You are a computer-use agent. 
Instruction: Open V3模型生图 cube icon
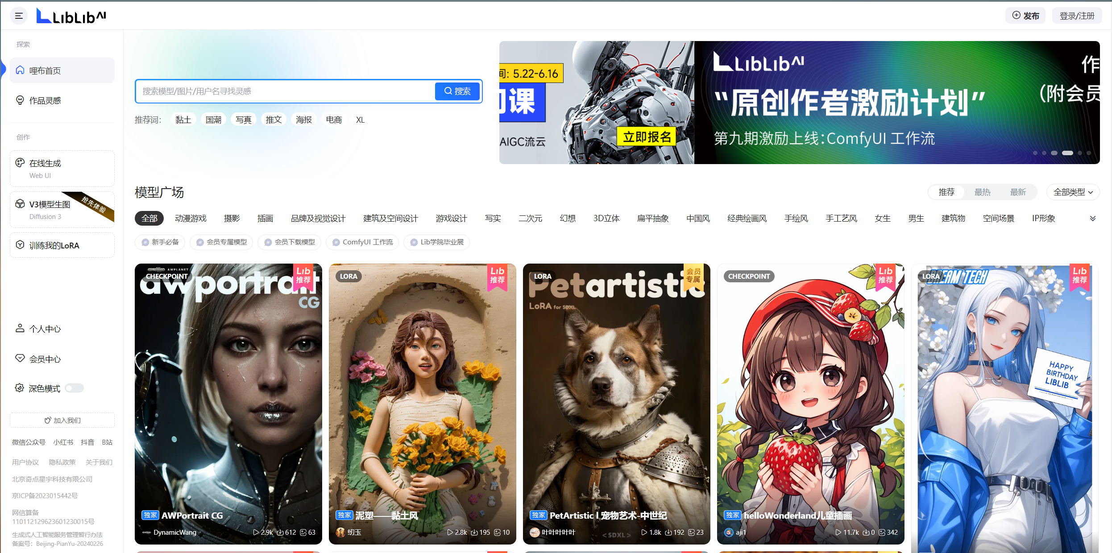tap(20, 204)
